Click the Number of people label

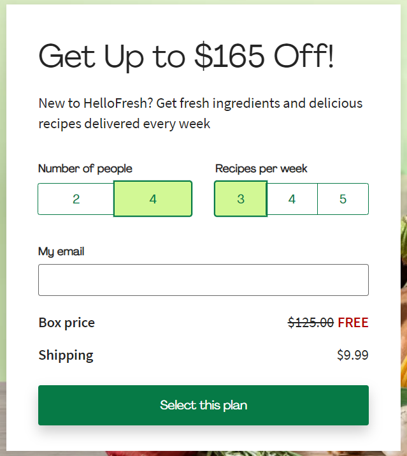[x=85, y=168]
